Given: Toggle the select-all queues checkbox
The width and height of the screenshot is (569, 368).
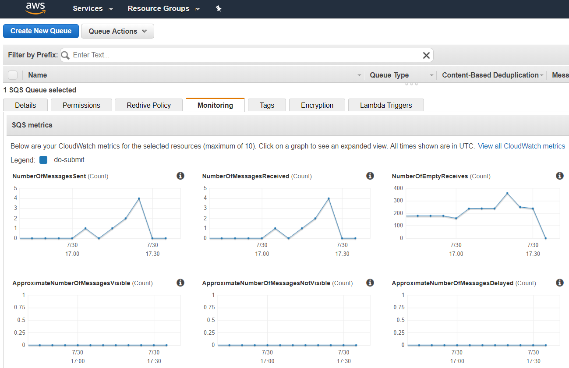Looking at the screenshot, I should pos(12,75).
